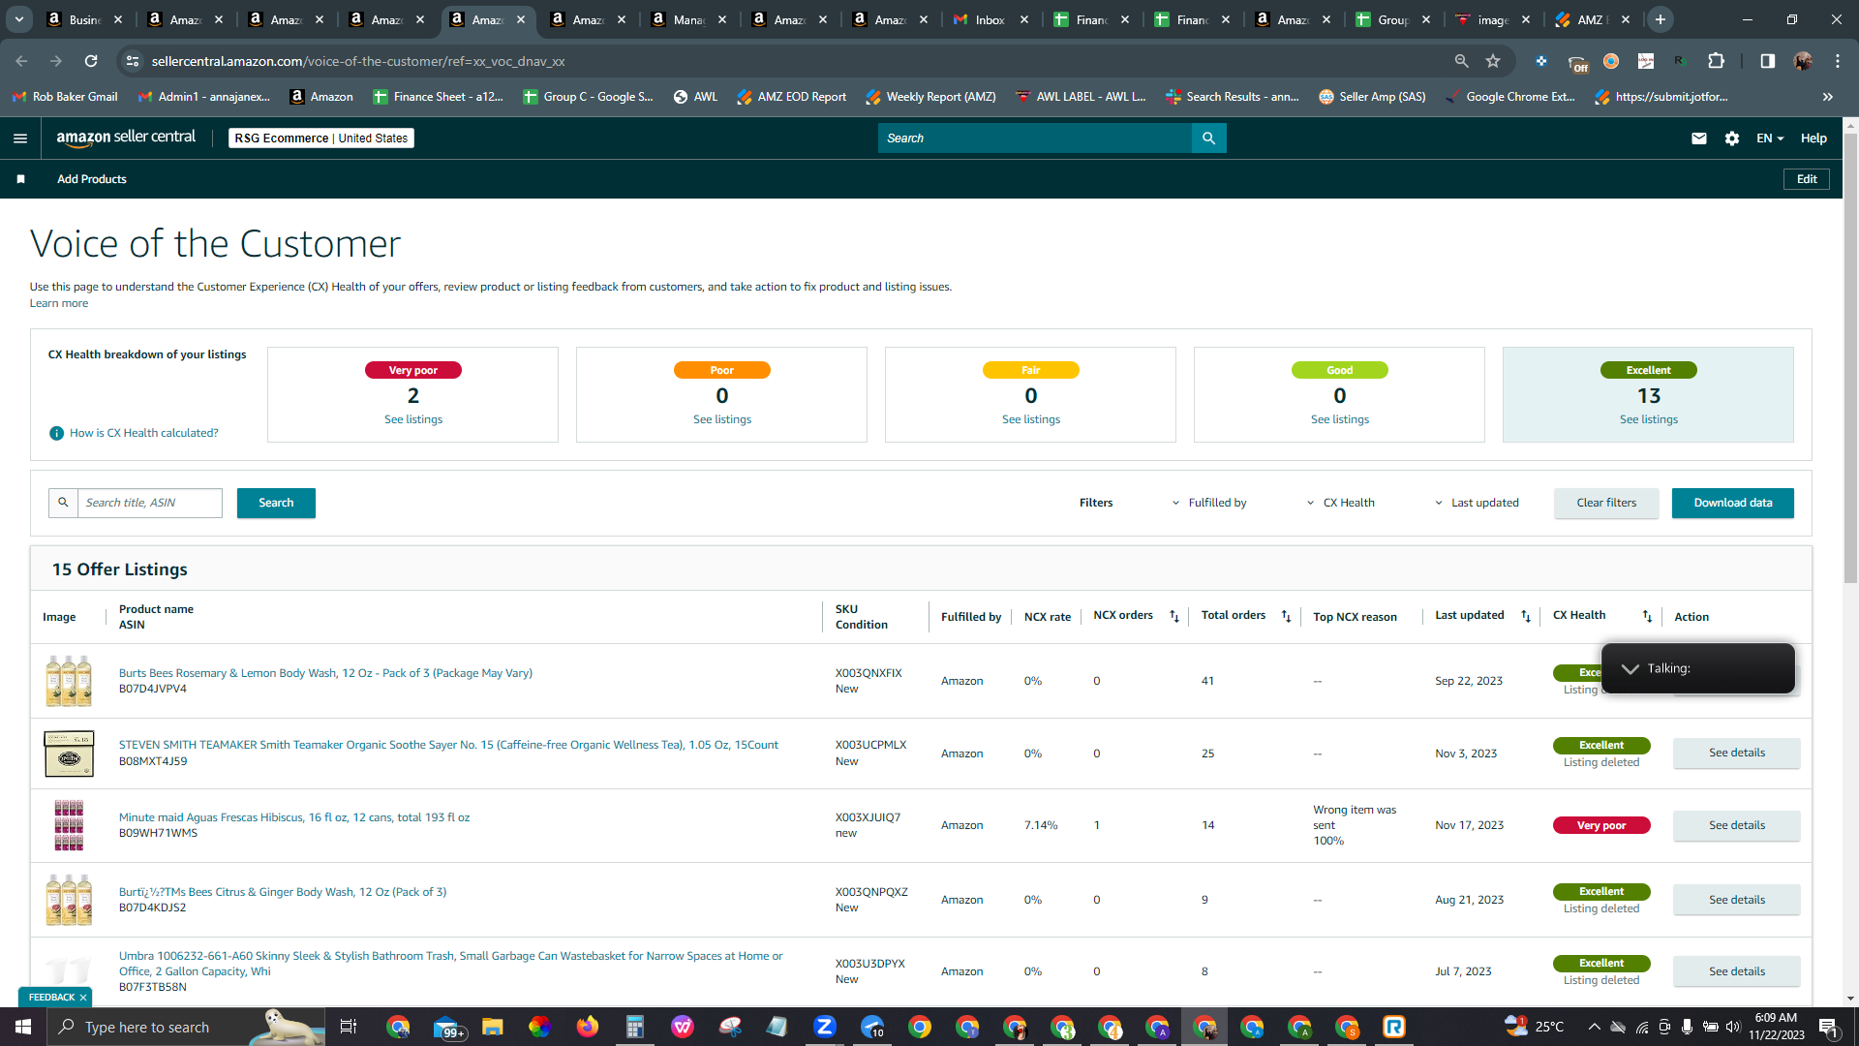Bookmark this page with star icon
Image resolution: width=1859 pixels, height=1046 pixels.
(1493, 61)
